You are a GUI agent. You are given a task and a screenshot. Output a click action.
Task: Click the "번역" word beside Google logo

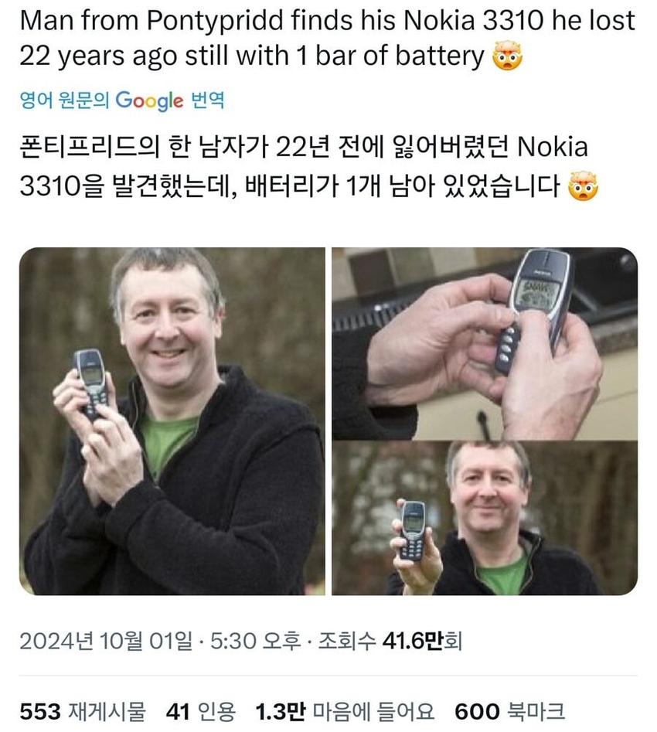(208, 100)
